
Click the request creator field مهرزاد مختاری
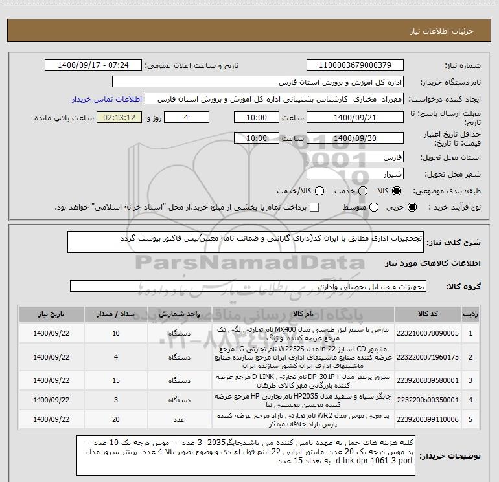[x=274, y=99]
